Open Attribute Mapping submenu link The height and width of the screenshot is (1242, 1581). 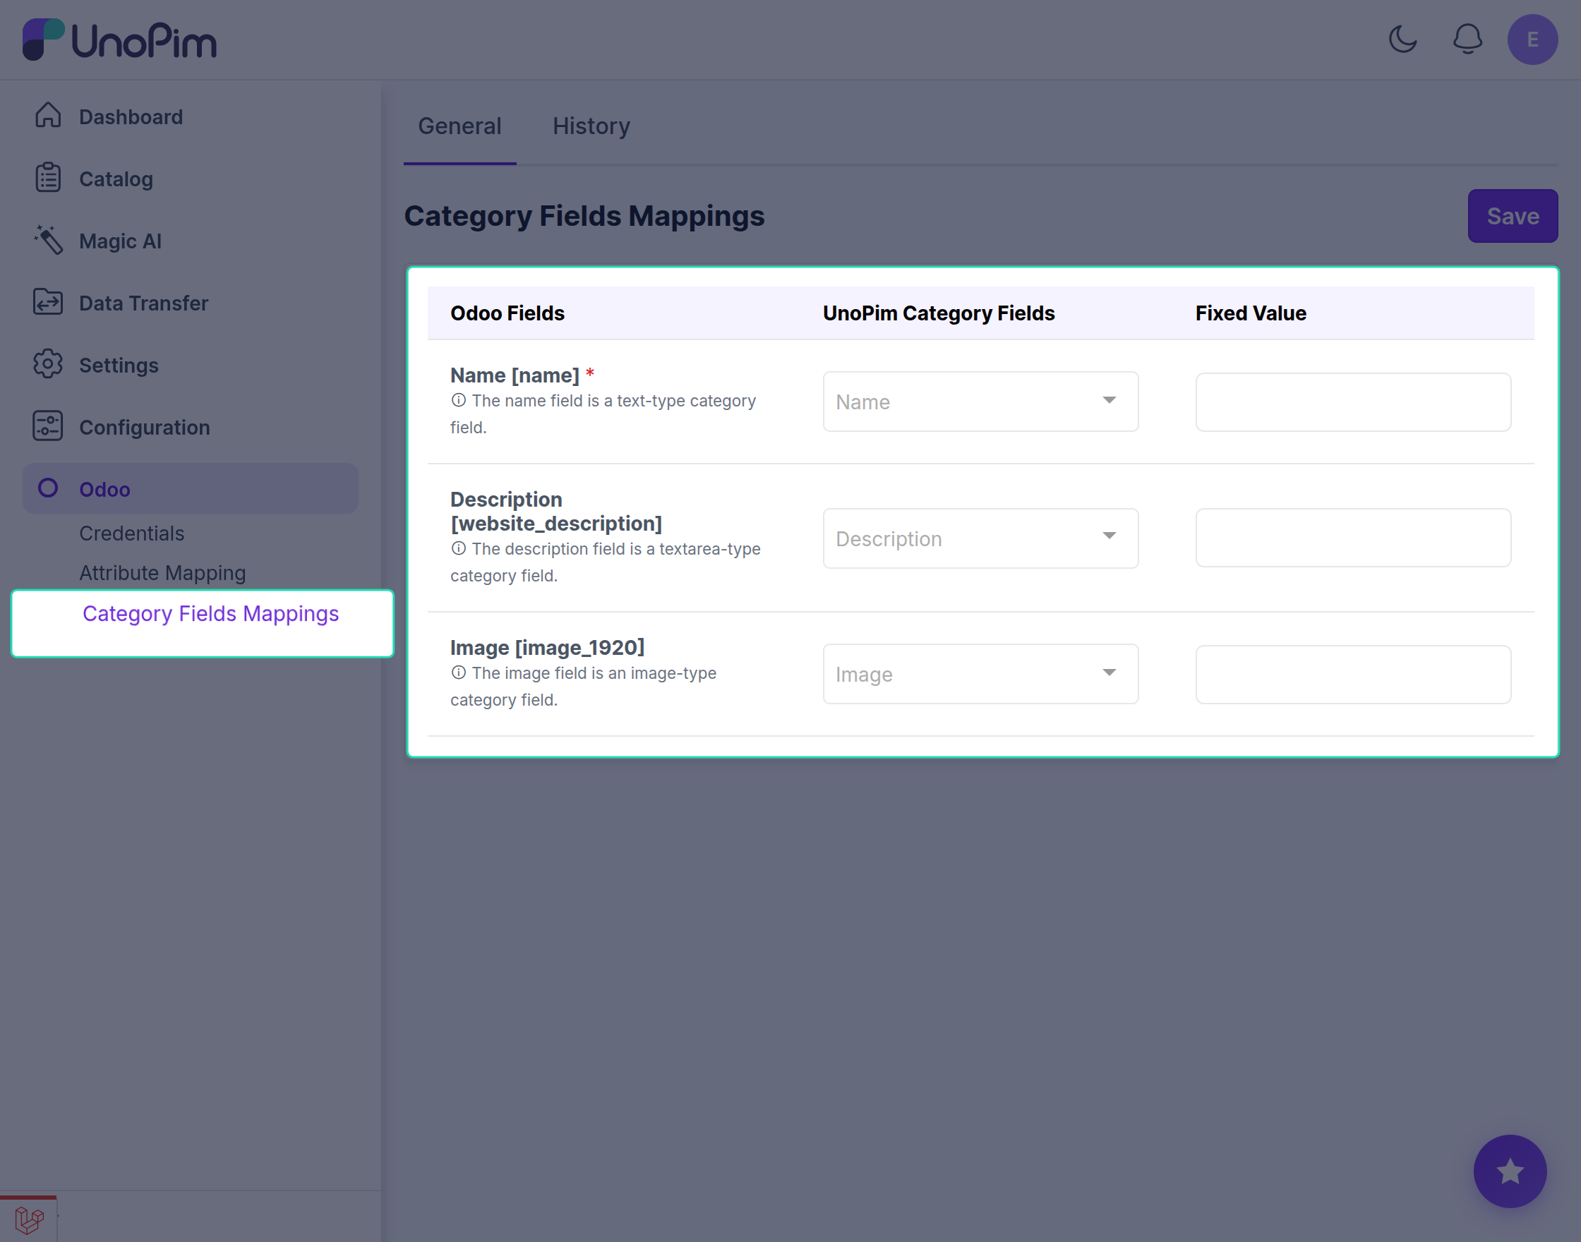(162, 573)
